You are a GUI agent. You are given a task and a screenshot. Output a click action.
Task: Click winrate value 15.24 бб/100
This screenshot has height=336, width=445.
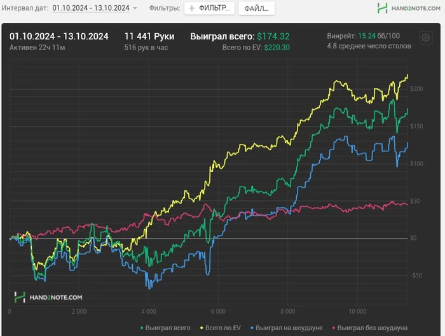(379, 36)
